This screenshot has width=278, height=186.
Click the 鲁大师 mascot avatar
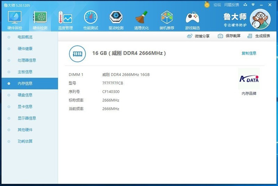[x=260, y=19]
